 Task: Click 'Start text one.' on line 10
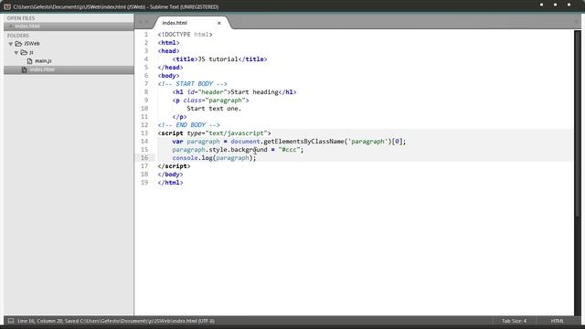(x=214, y=109)
